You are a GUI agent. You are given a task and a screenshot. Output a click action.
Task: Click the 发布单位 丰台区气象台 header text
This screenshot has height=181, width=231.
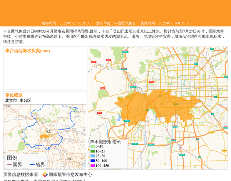pos(115,23)
